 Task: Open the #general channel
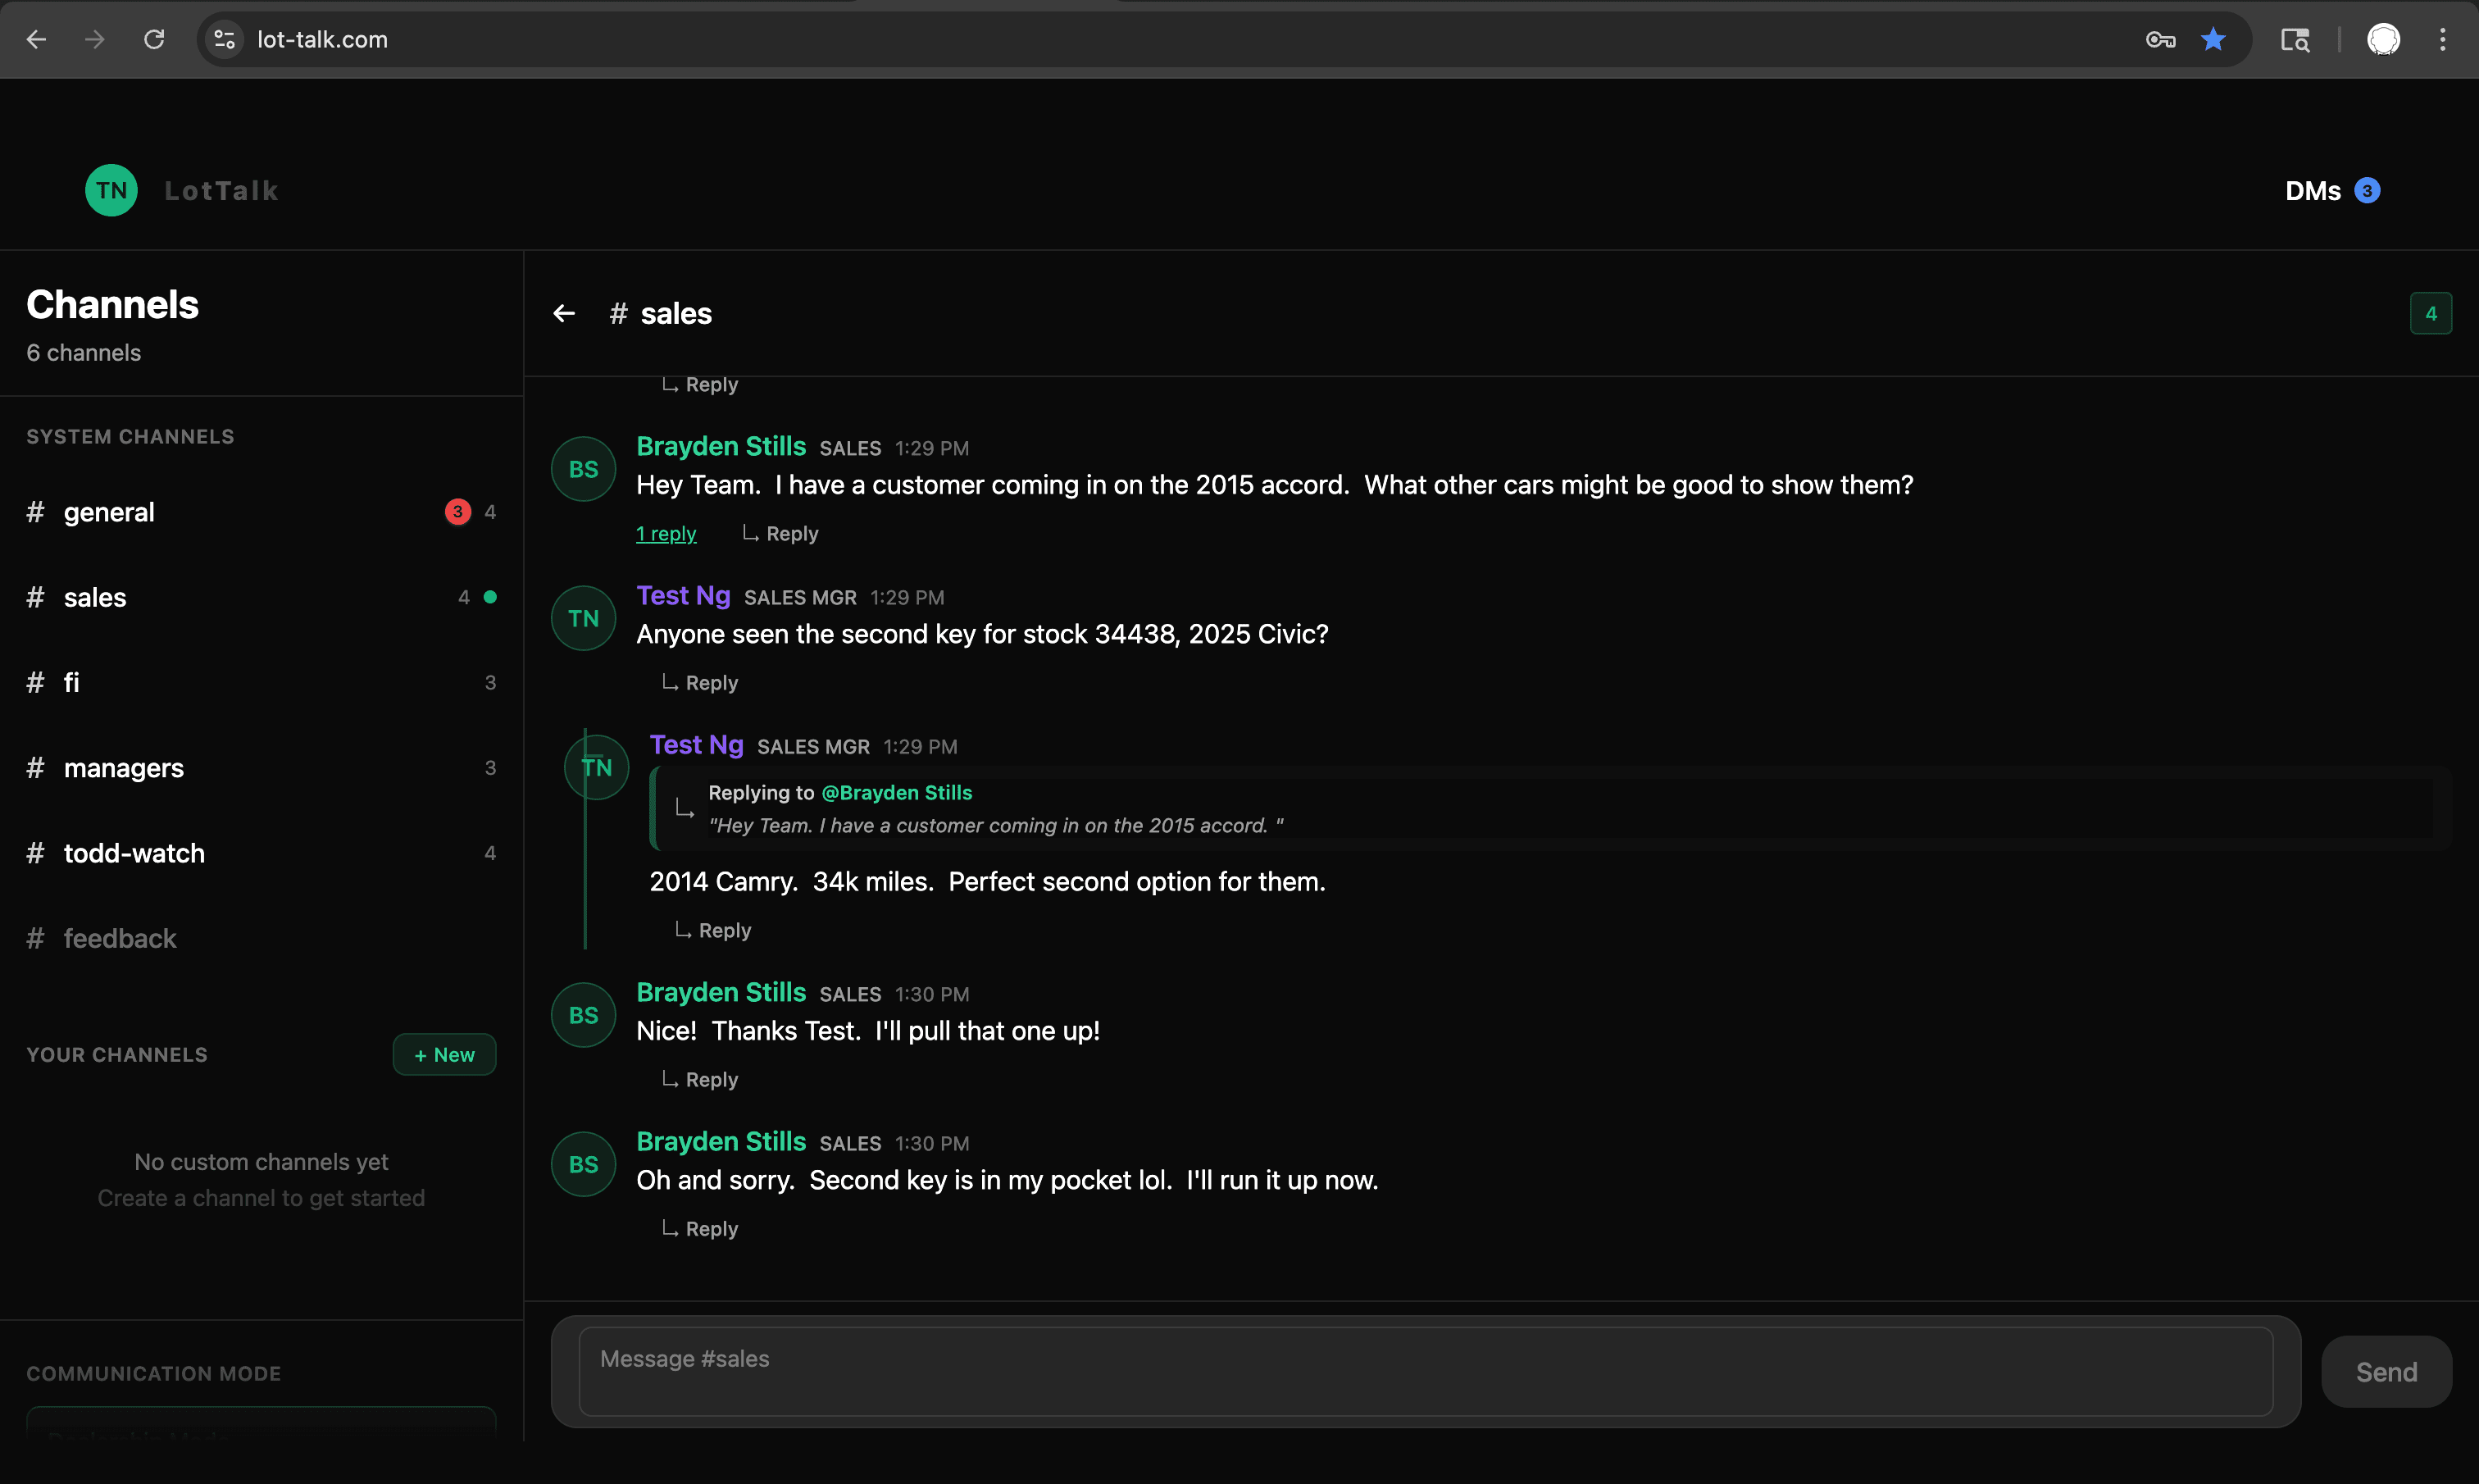(x=109, y=511)
